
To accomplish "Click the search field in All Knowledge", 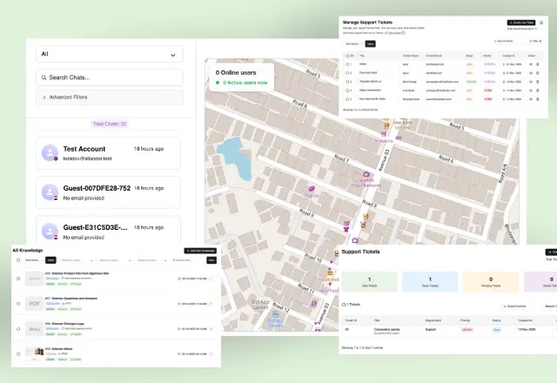I will click(x=186, y=260).
